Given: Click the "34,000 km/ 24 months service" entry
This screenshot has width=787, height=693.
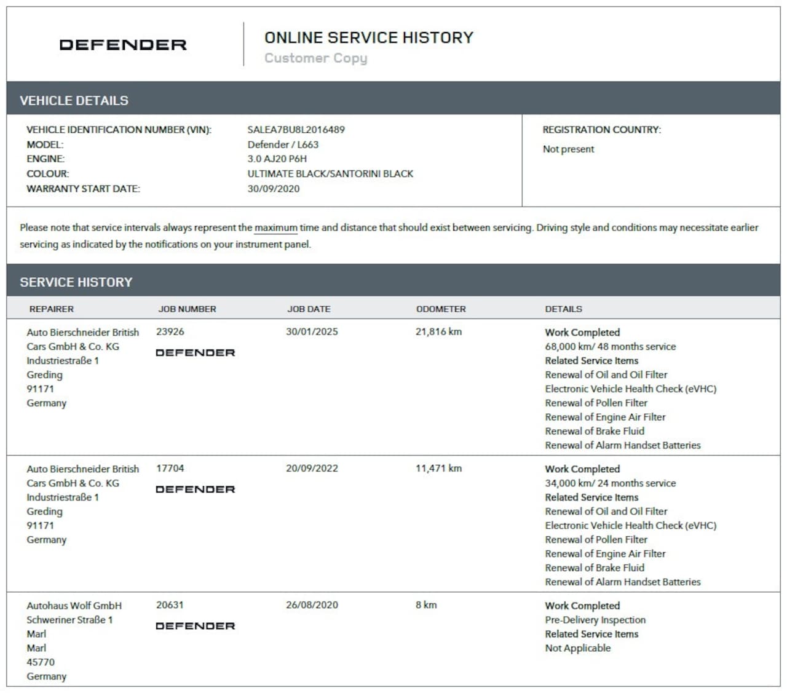Looking at the screenshot, I should coord(610,483).
